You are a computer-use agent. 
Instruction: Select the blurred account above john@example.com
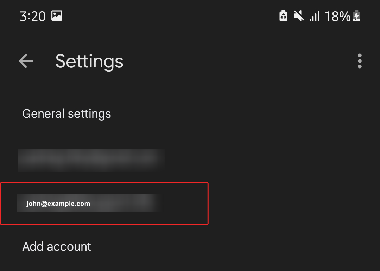tap(91, 160)
